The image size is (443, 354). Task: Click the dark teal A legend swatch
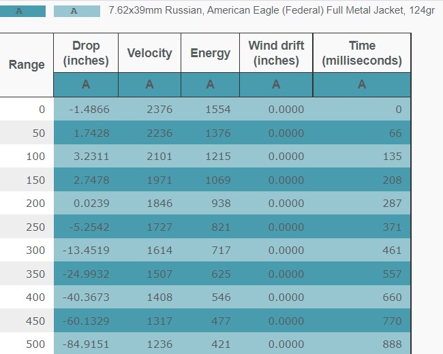22,12
